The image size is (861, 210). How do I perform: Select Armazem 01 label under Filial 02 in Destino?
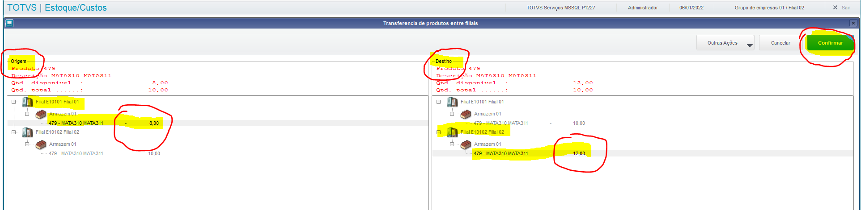click(x=488, y=144)
